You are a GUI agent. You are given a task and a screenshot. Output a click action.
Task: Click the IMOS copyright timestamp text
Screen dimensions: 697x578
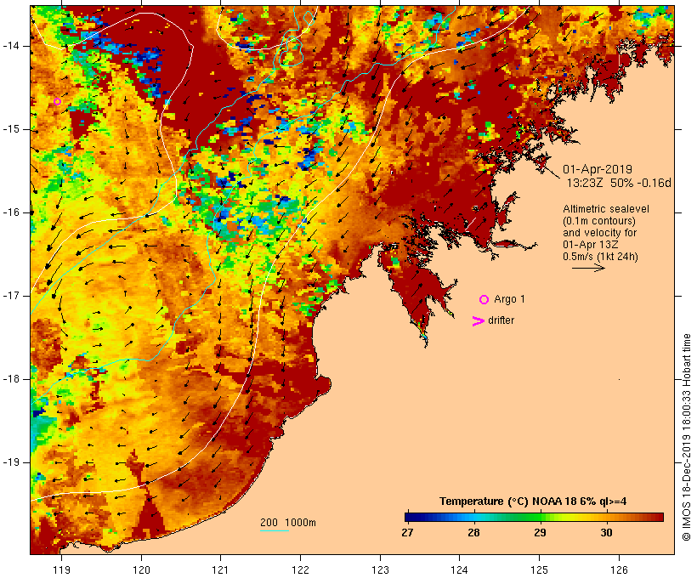(x=686, y=438)
